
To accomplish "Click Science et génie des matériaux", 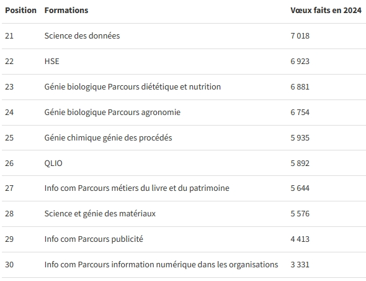I will [100, 214].
